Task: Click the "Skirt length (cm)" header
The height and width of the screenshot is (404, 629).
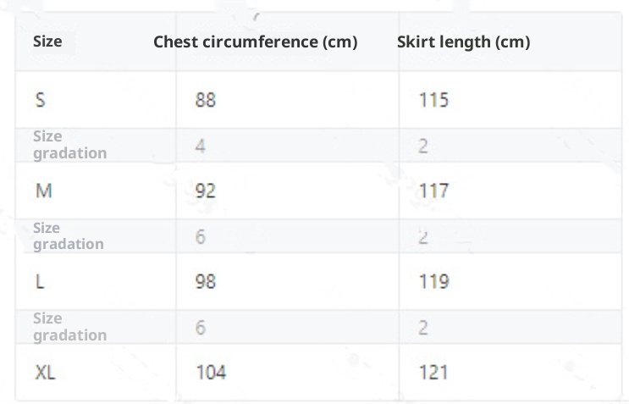Action: pos(463,42)
